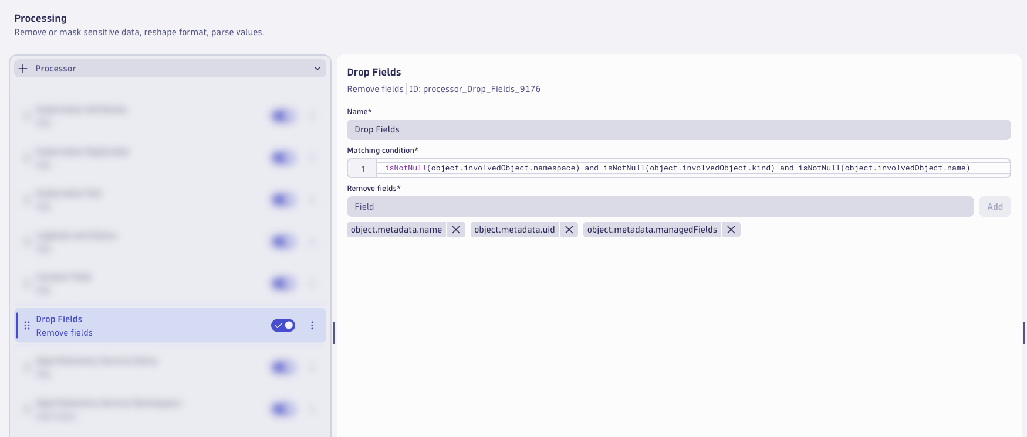The image size is (1027, 437).
Task: Click the panel splitter handle beside processor list
Action: click(334, 333)
